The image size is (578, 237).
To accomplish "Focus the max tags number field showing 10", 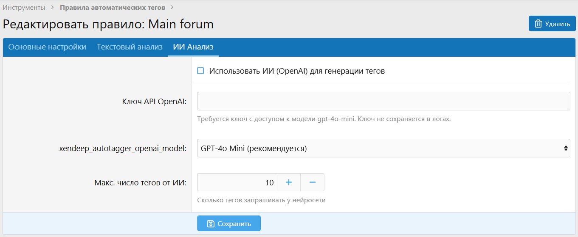I will pos(237,182).
